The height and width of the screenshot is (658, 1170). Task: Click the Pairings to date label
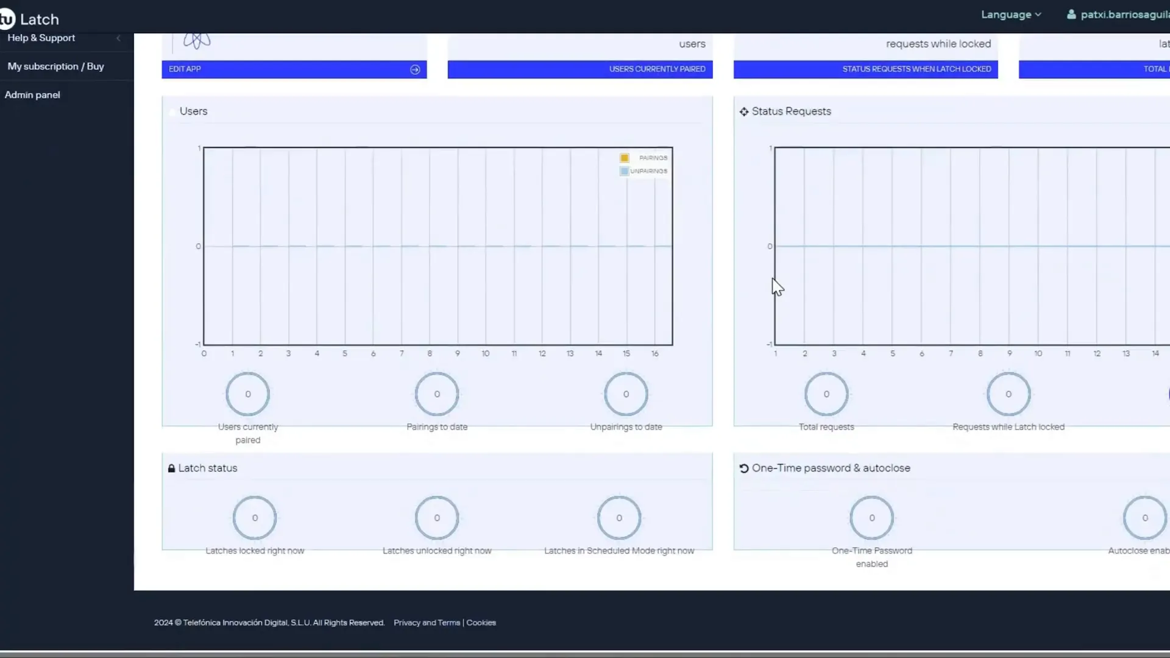click(437, 427)
